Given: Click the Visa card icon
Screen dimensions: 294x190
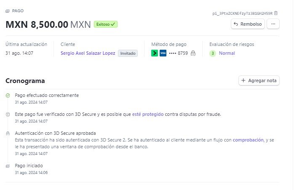Looking at the screenshot, I should coord(163,53).
